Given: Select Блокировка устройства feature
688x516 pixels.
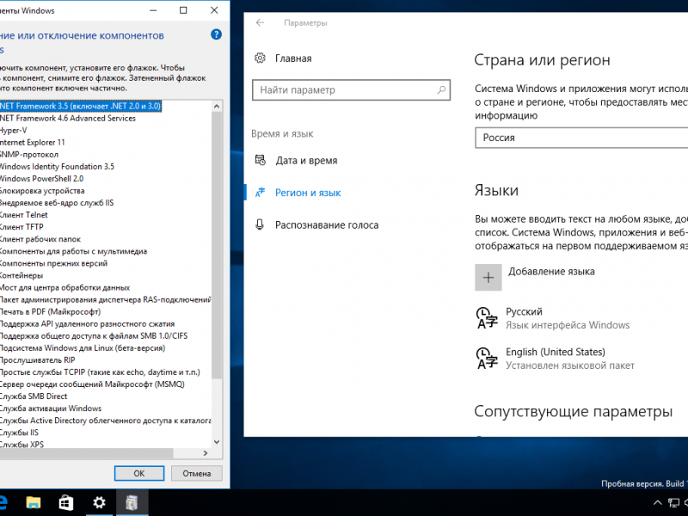Looking at the screenshot, I should pos(42,191).
